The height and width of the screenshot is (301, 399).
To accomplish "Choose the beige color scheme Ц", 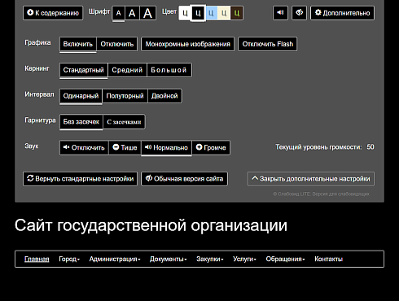I will 224,13.
